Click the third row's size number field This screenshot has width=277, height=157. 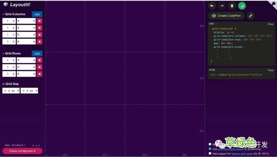click(9, 74)
